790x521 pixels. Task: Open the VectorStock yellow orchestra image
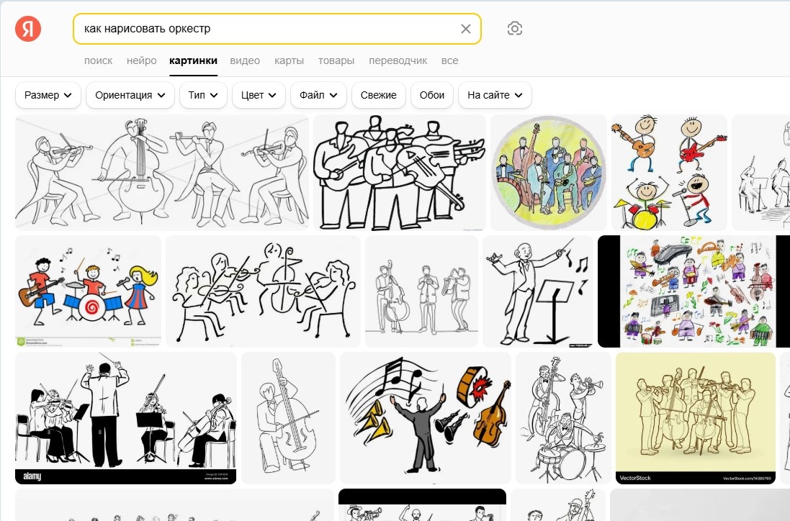(695, 418)
